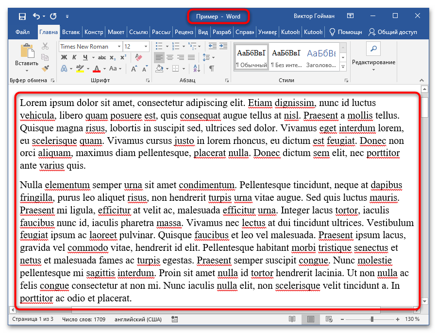The image size is (437, 333).
Task: Activate the Format Painter brush
Action: [x=45, y=68]
